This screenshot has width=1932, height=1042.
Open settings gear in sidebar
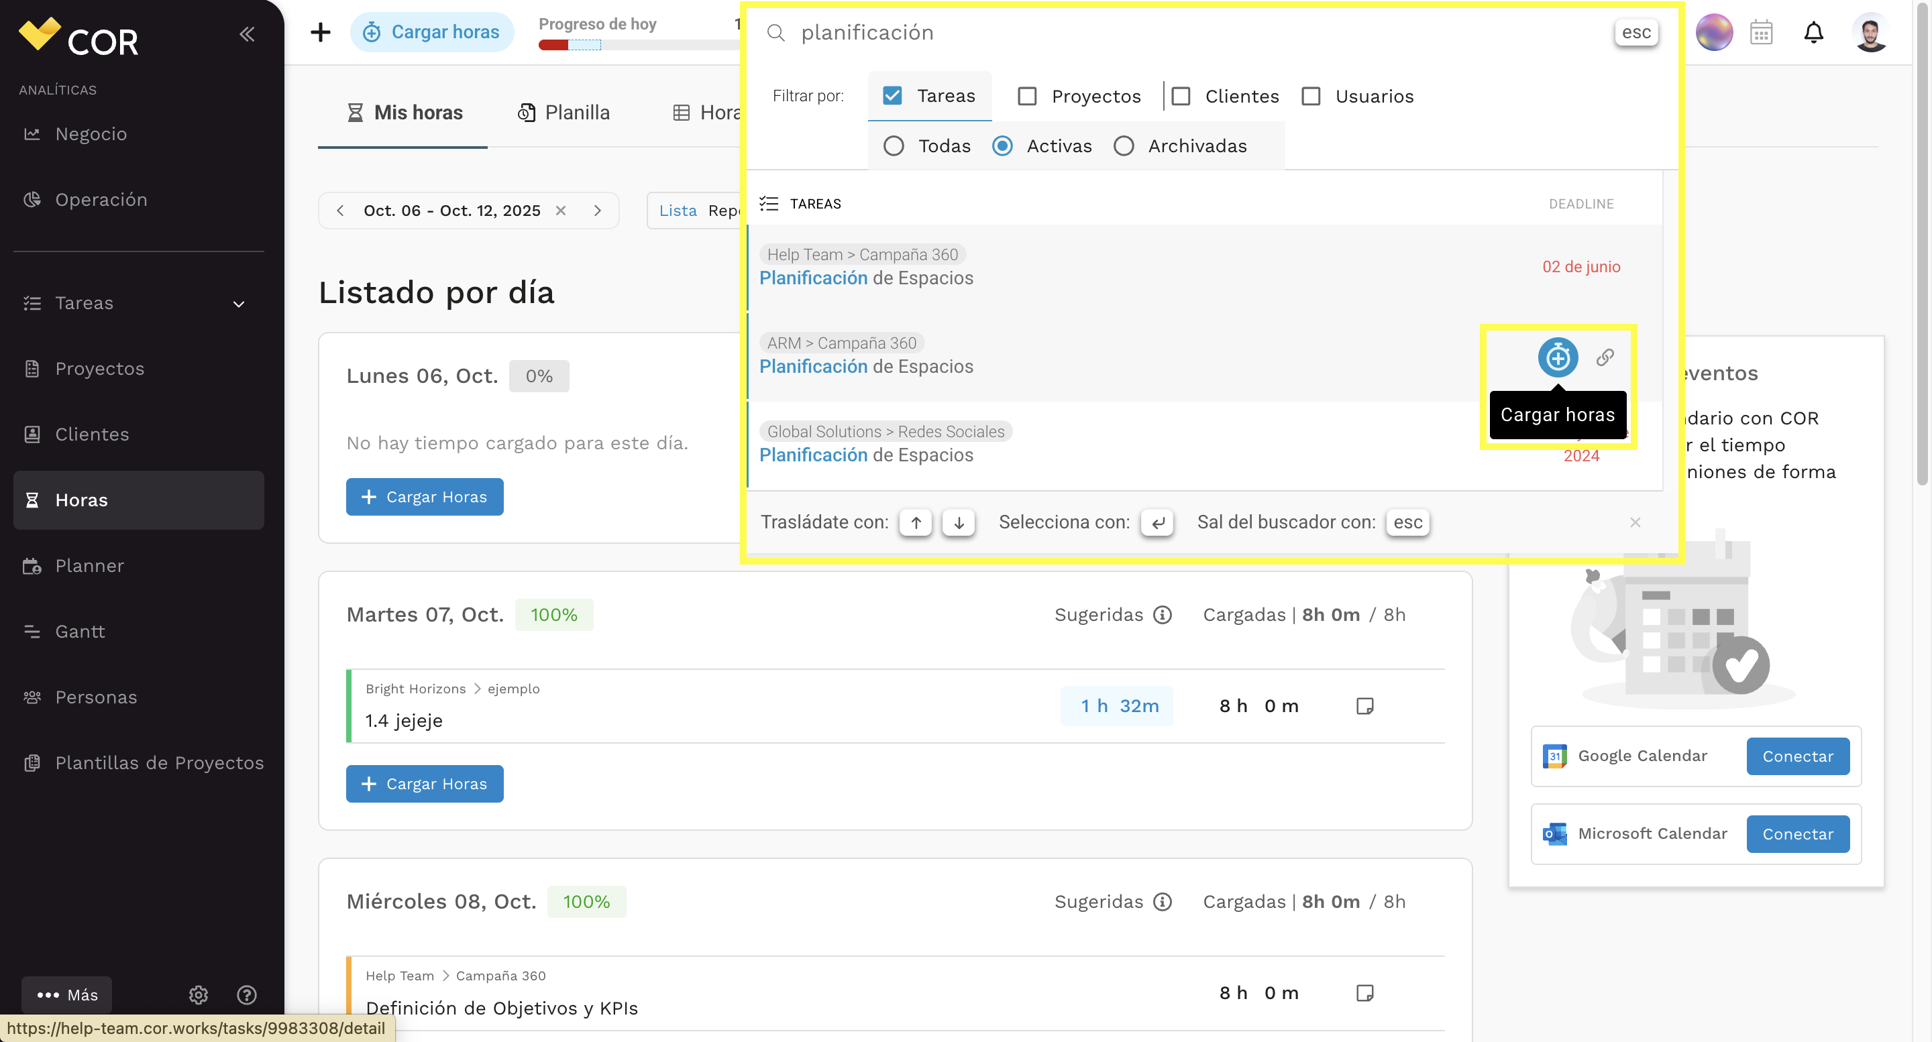[198, 995]
